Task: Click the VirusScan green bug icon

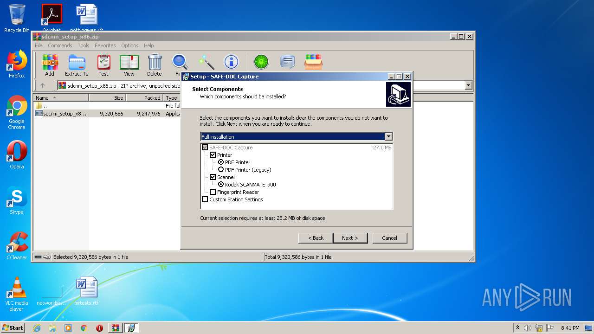Action: pyautogui.click(x=261, y=62)
